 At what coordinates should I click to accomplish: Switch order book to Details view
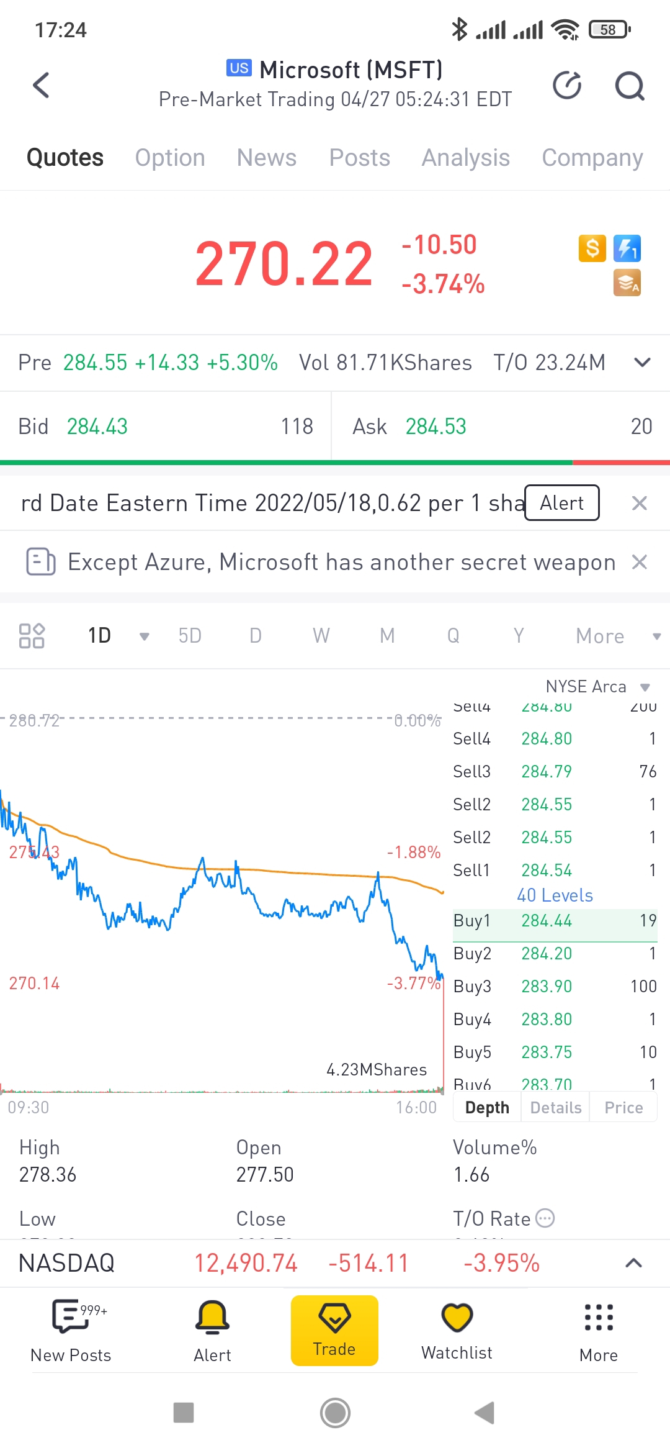[x=556, y=1108]
